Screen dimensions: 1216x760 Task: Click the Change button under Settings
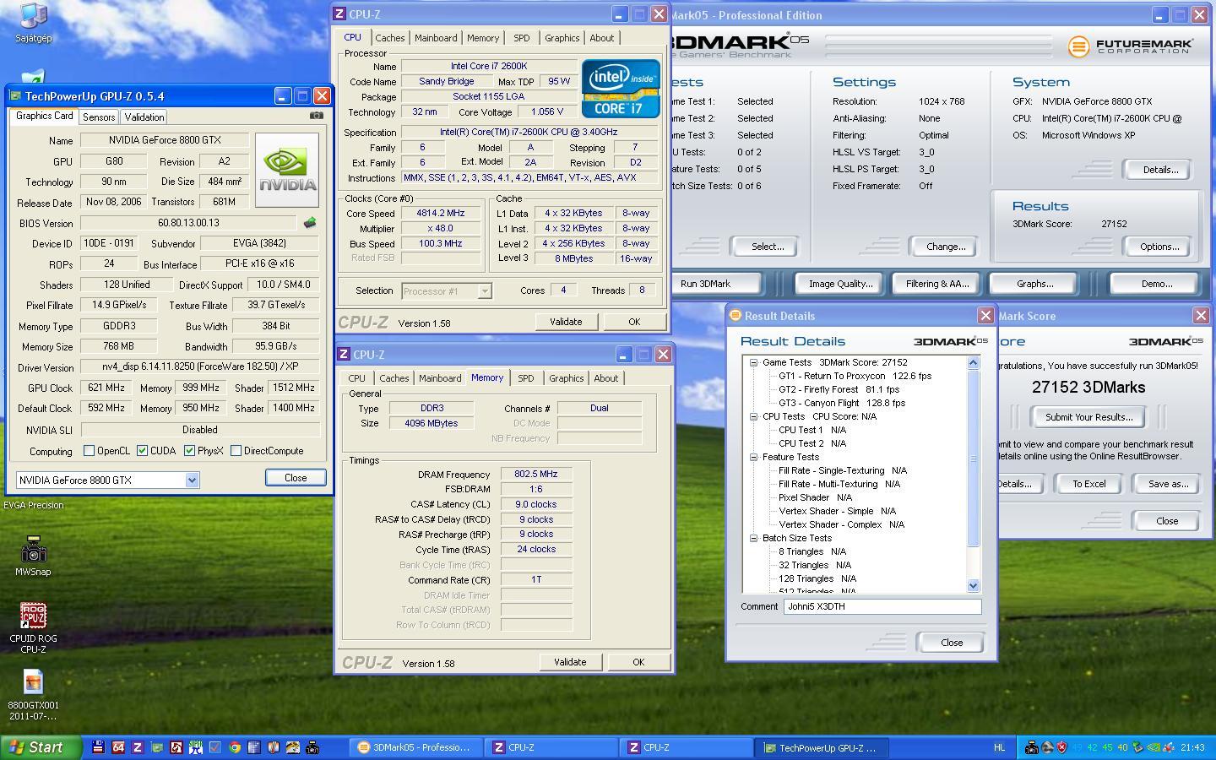946,247
